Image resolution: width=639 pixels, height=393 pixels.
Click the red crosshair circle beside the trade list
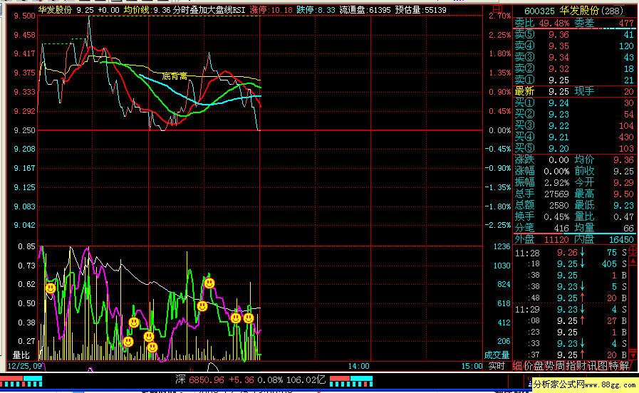pyautogui.click(x=633, y=251)
